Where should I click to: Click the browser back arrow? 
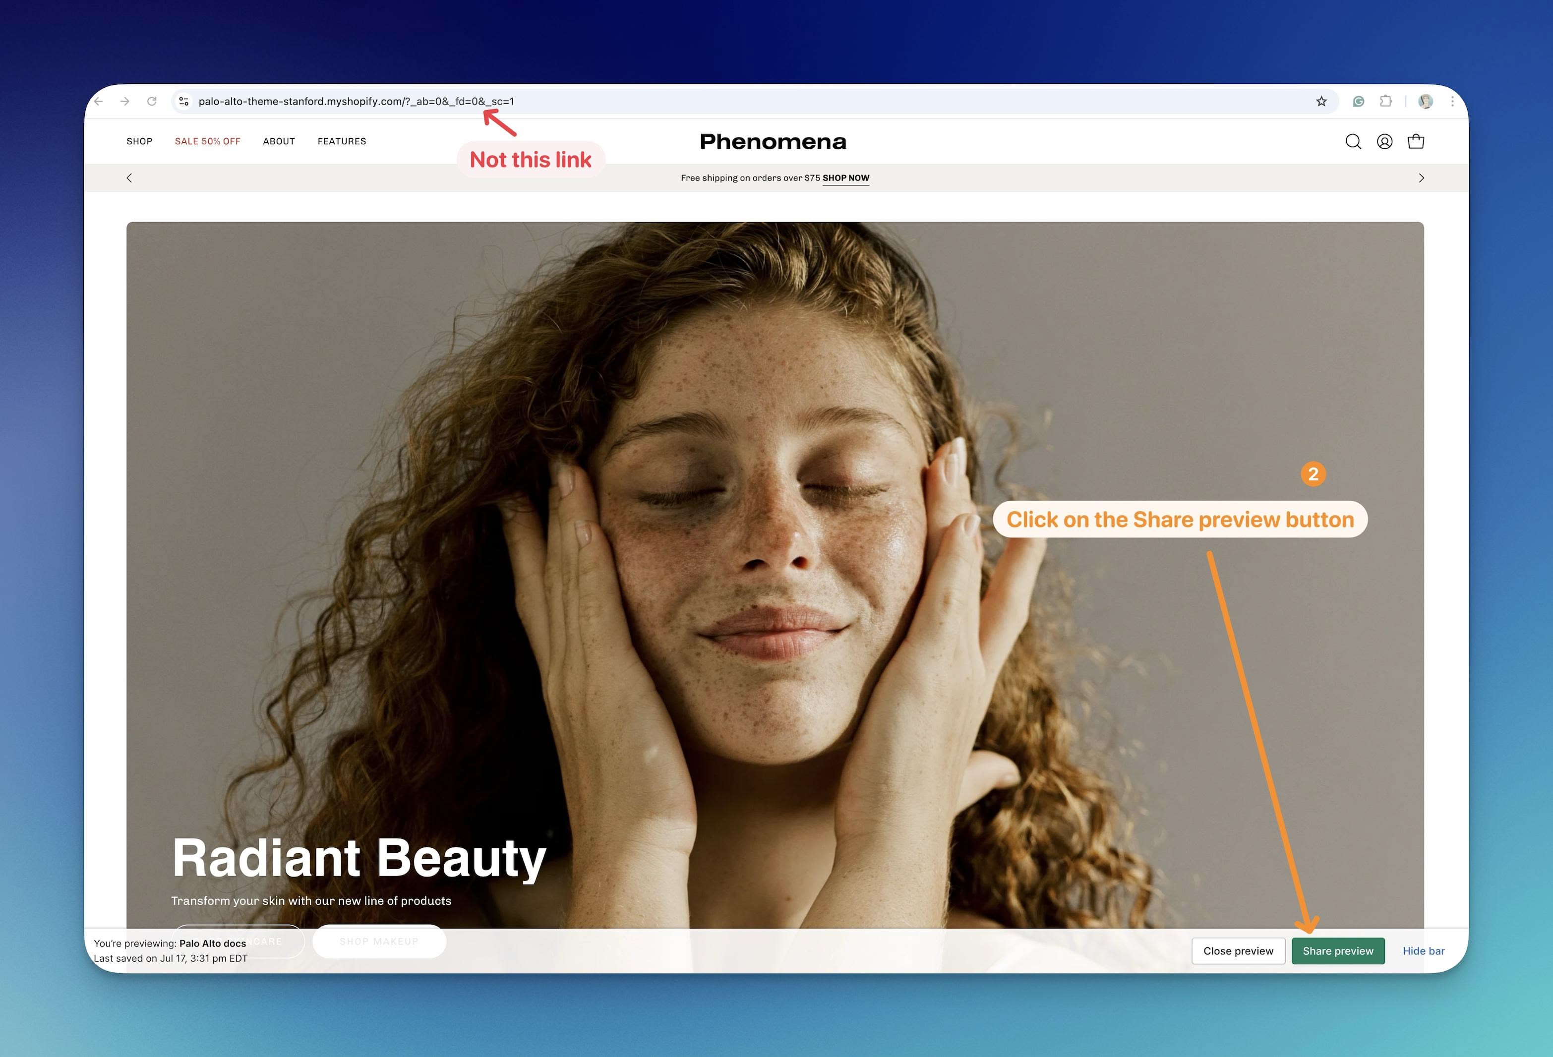(99, 102)
